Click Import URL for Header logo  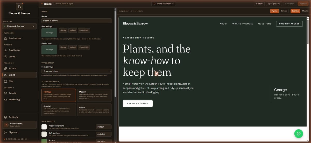coord(84,30)
